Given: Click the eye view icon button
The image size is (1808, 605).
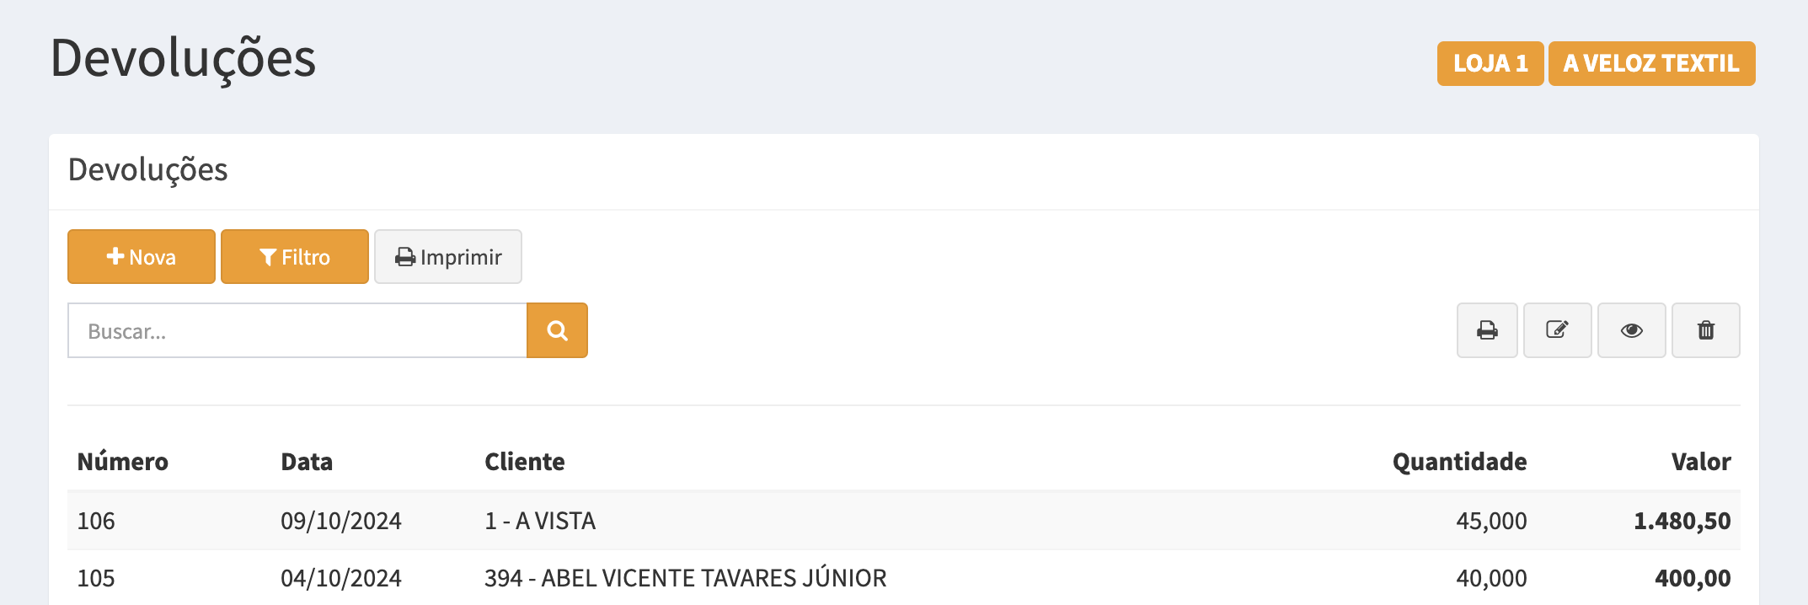Looking at the screenshot, I should [1631, 330].
